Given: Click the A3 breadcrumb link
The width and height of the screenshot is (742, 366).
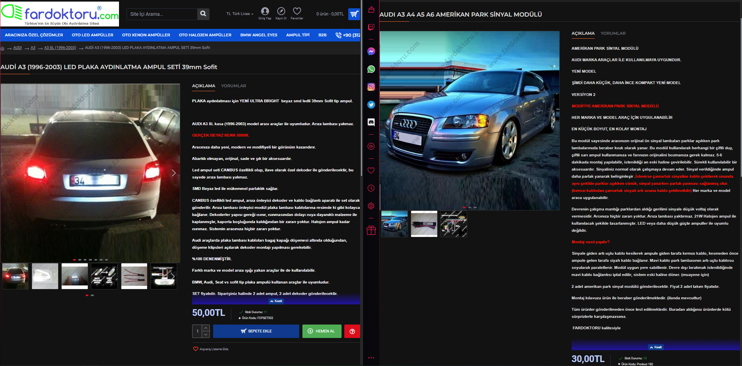Looking at the screenshot, I should pos(33,48).
